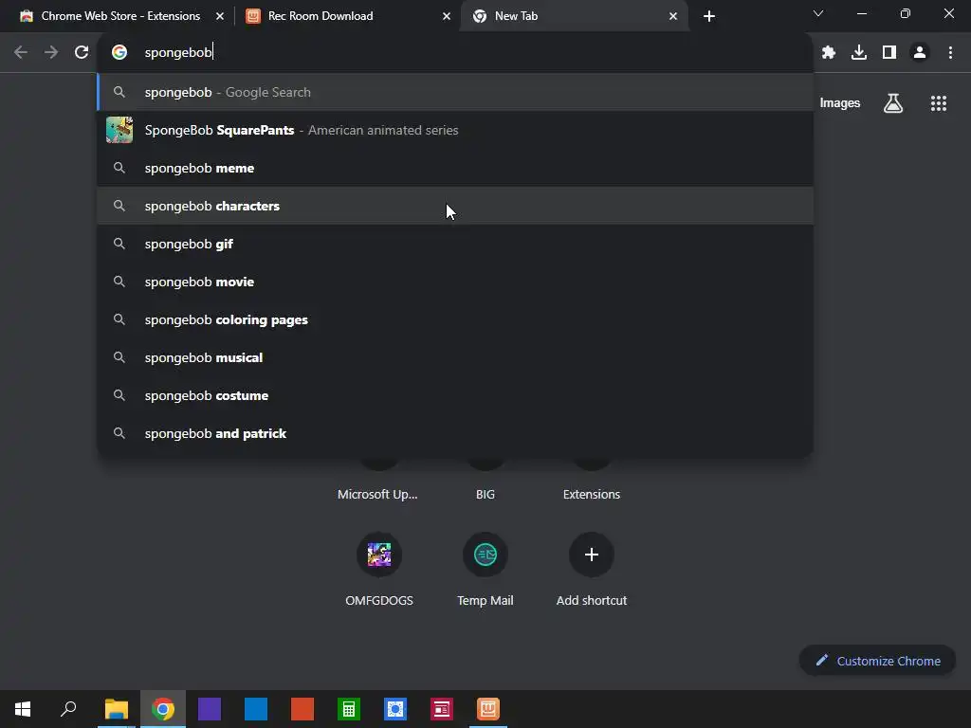The image size is (971, 728).
Task: Switch to Rec Room Download tab
Action: click(349, 16)
